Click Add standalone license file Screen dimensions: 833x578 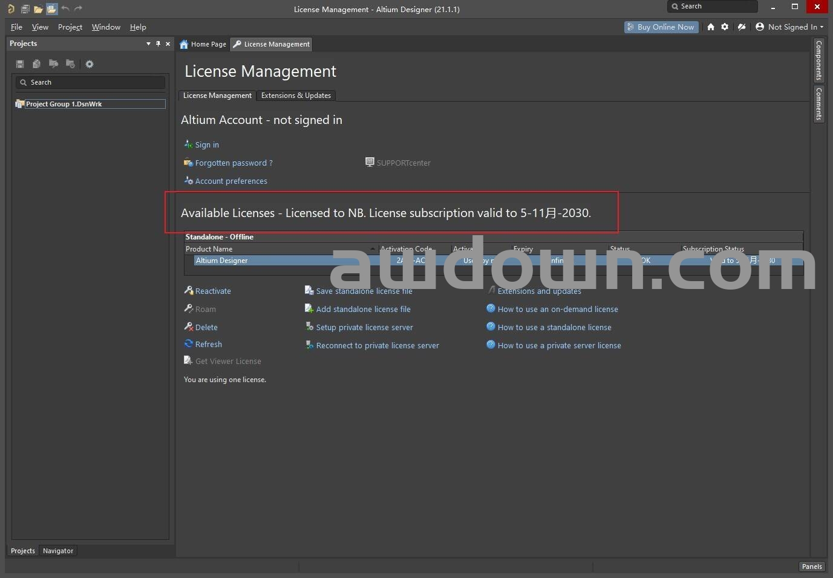coord(363,310)
